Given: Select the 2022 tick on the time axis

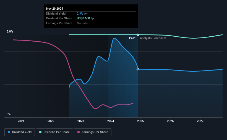Looking at the screenshot, I should tap(51, 121).
